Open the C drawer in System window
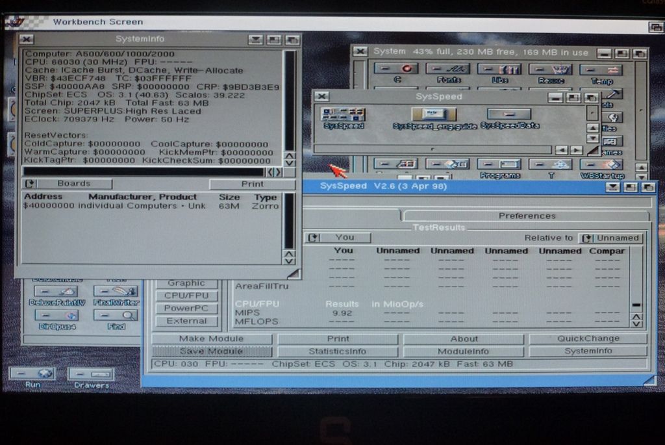The image size is (665, 445). 397,68
